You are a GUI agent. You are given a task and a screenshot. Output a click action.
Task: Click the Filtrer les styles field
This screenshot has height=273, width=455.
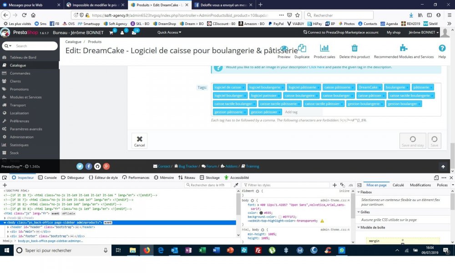coord(286,185)
